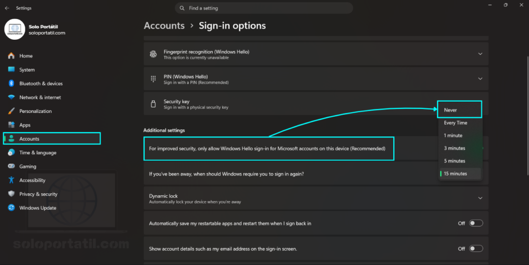Click 'This option is currently unavailable' text
The height and width of the screenshot is (265, 529).
[x=196, y=58]
